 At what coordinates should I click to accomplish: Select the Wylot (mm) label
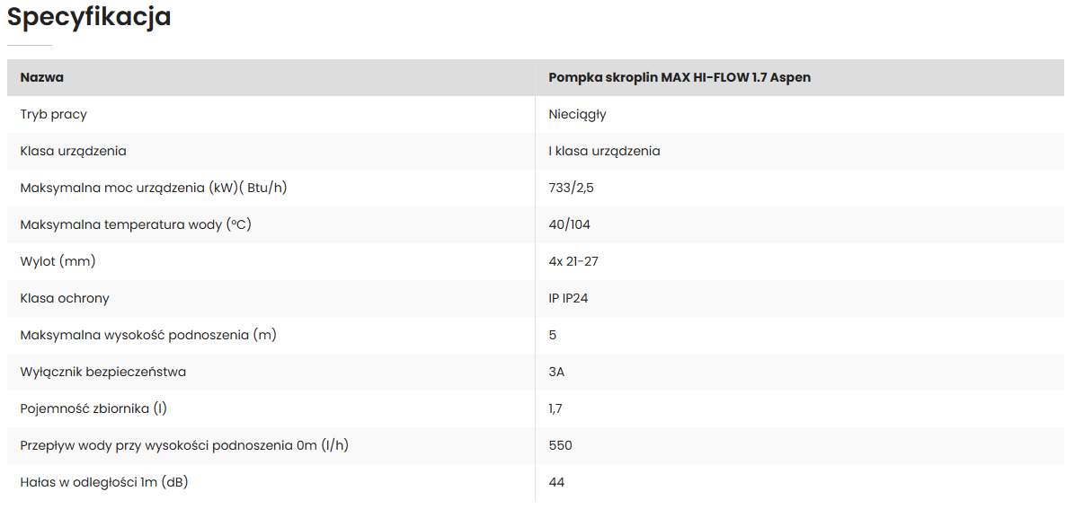point(58,261)
